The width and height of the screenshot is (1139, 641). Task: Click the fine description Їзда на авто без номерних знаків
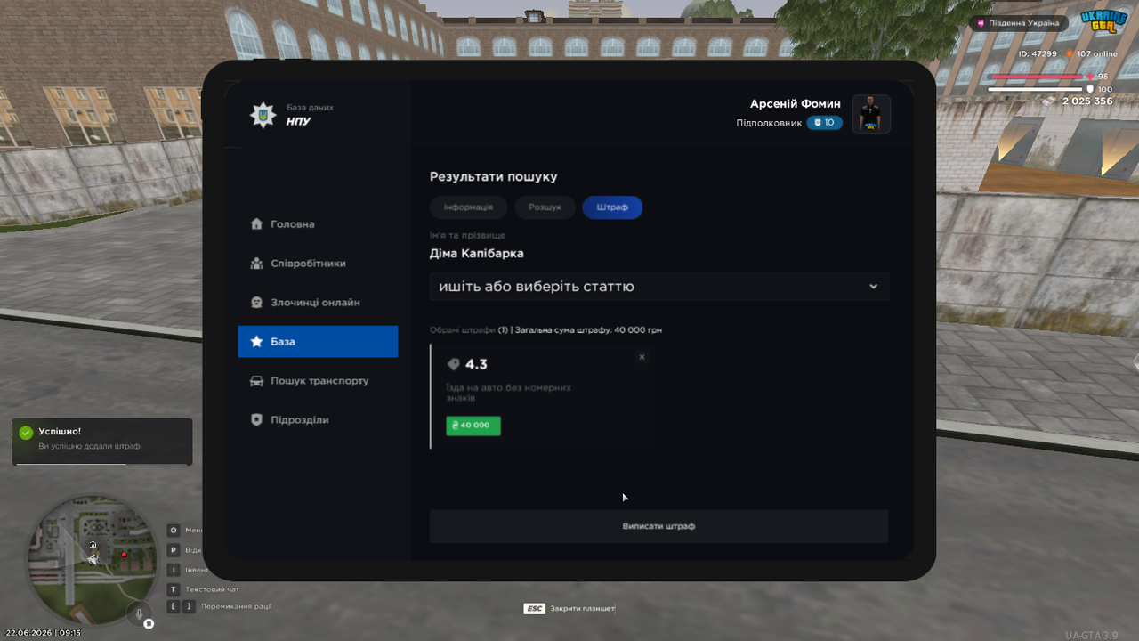point(508,393)
